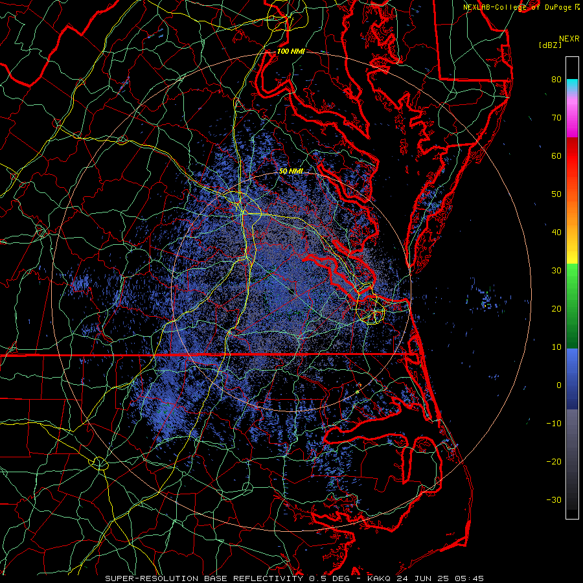Image resolution: width=583 pixels, height=583 pixels.
Task: Click the 10 value on dBZ scale
Action: tap(556, 347)
